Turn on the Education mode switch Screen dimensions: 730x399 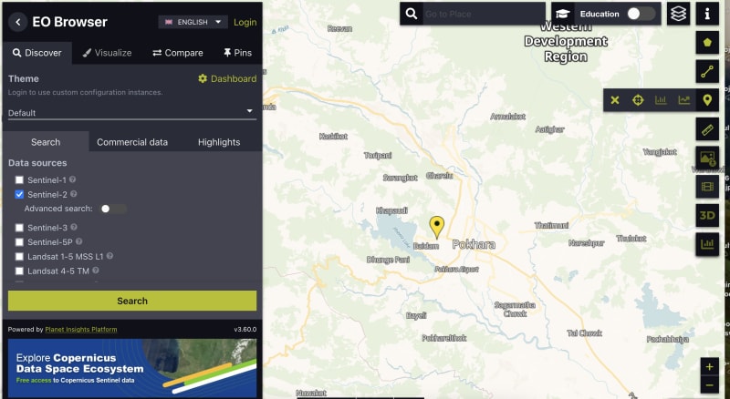tap(641, 14)
